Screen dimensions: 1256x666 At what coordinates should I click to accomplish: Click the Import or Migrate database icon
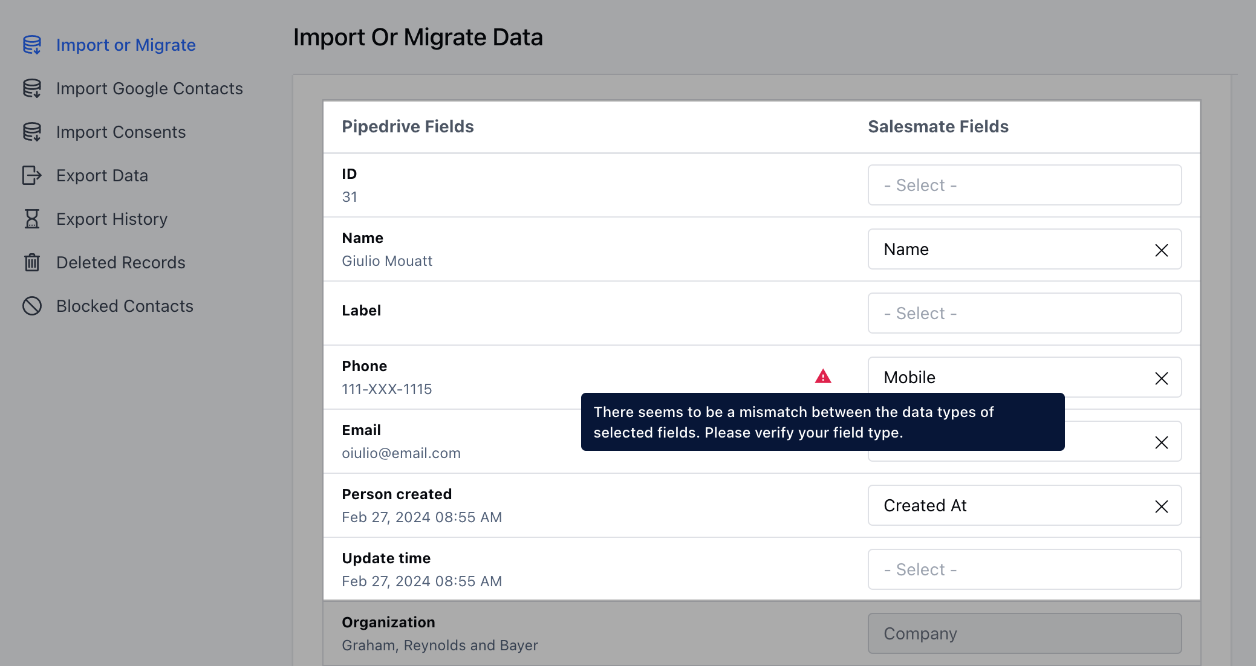tap(32, 45)
